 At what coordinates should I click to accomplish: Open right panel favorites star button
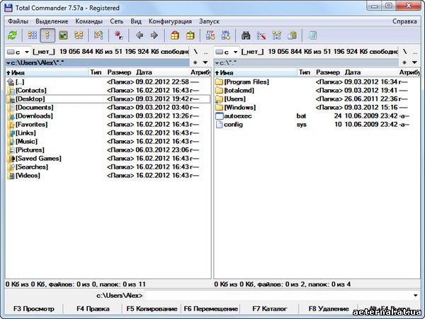pyautogui.click(x=404, y=62)
